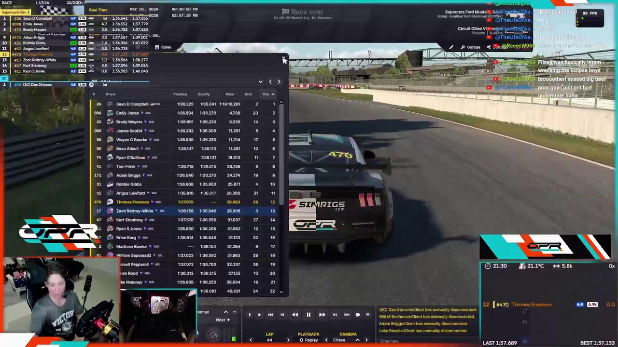Step forward one frame in replay
618x347 pixels.
335,315
